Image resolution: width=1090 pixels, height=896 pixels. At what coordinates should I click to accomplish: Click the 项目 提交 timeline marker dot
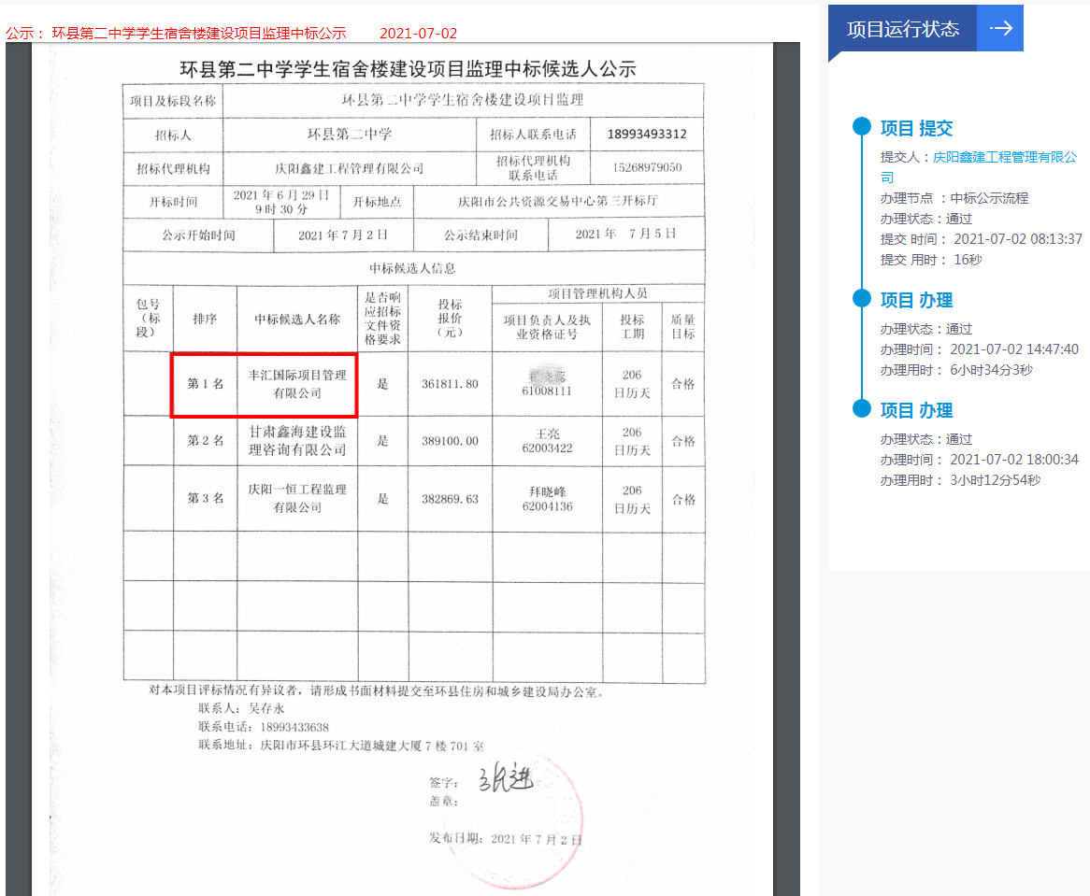pyautogui.click(x=862, y=126)
